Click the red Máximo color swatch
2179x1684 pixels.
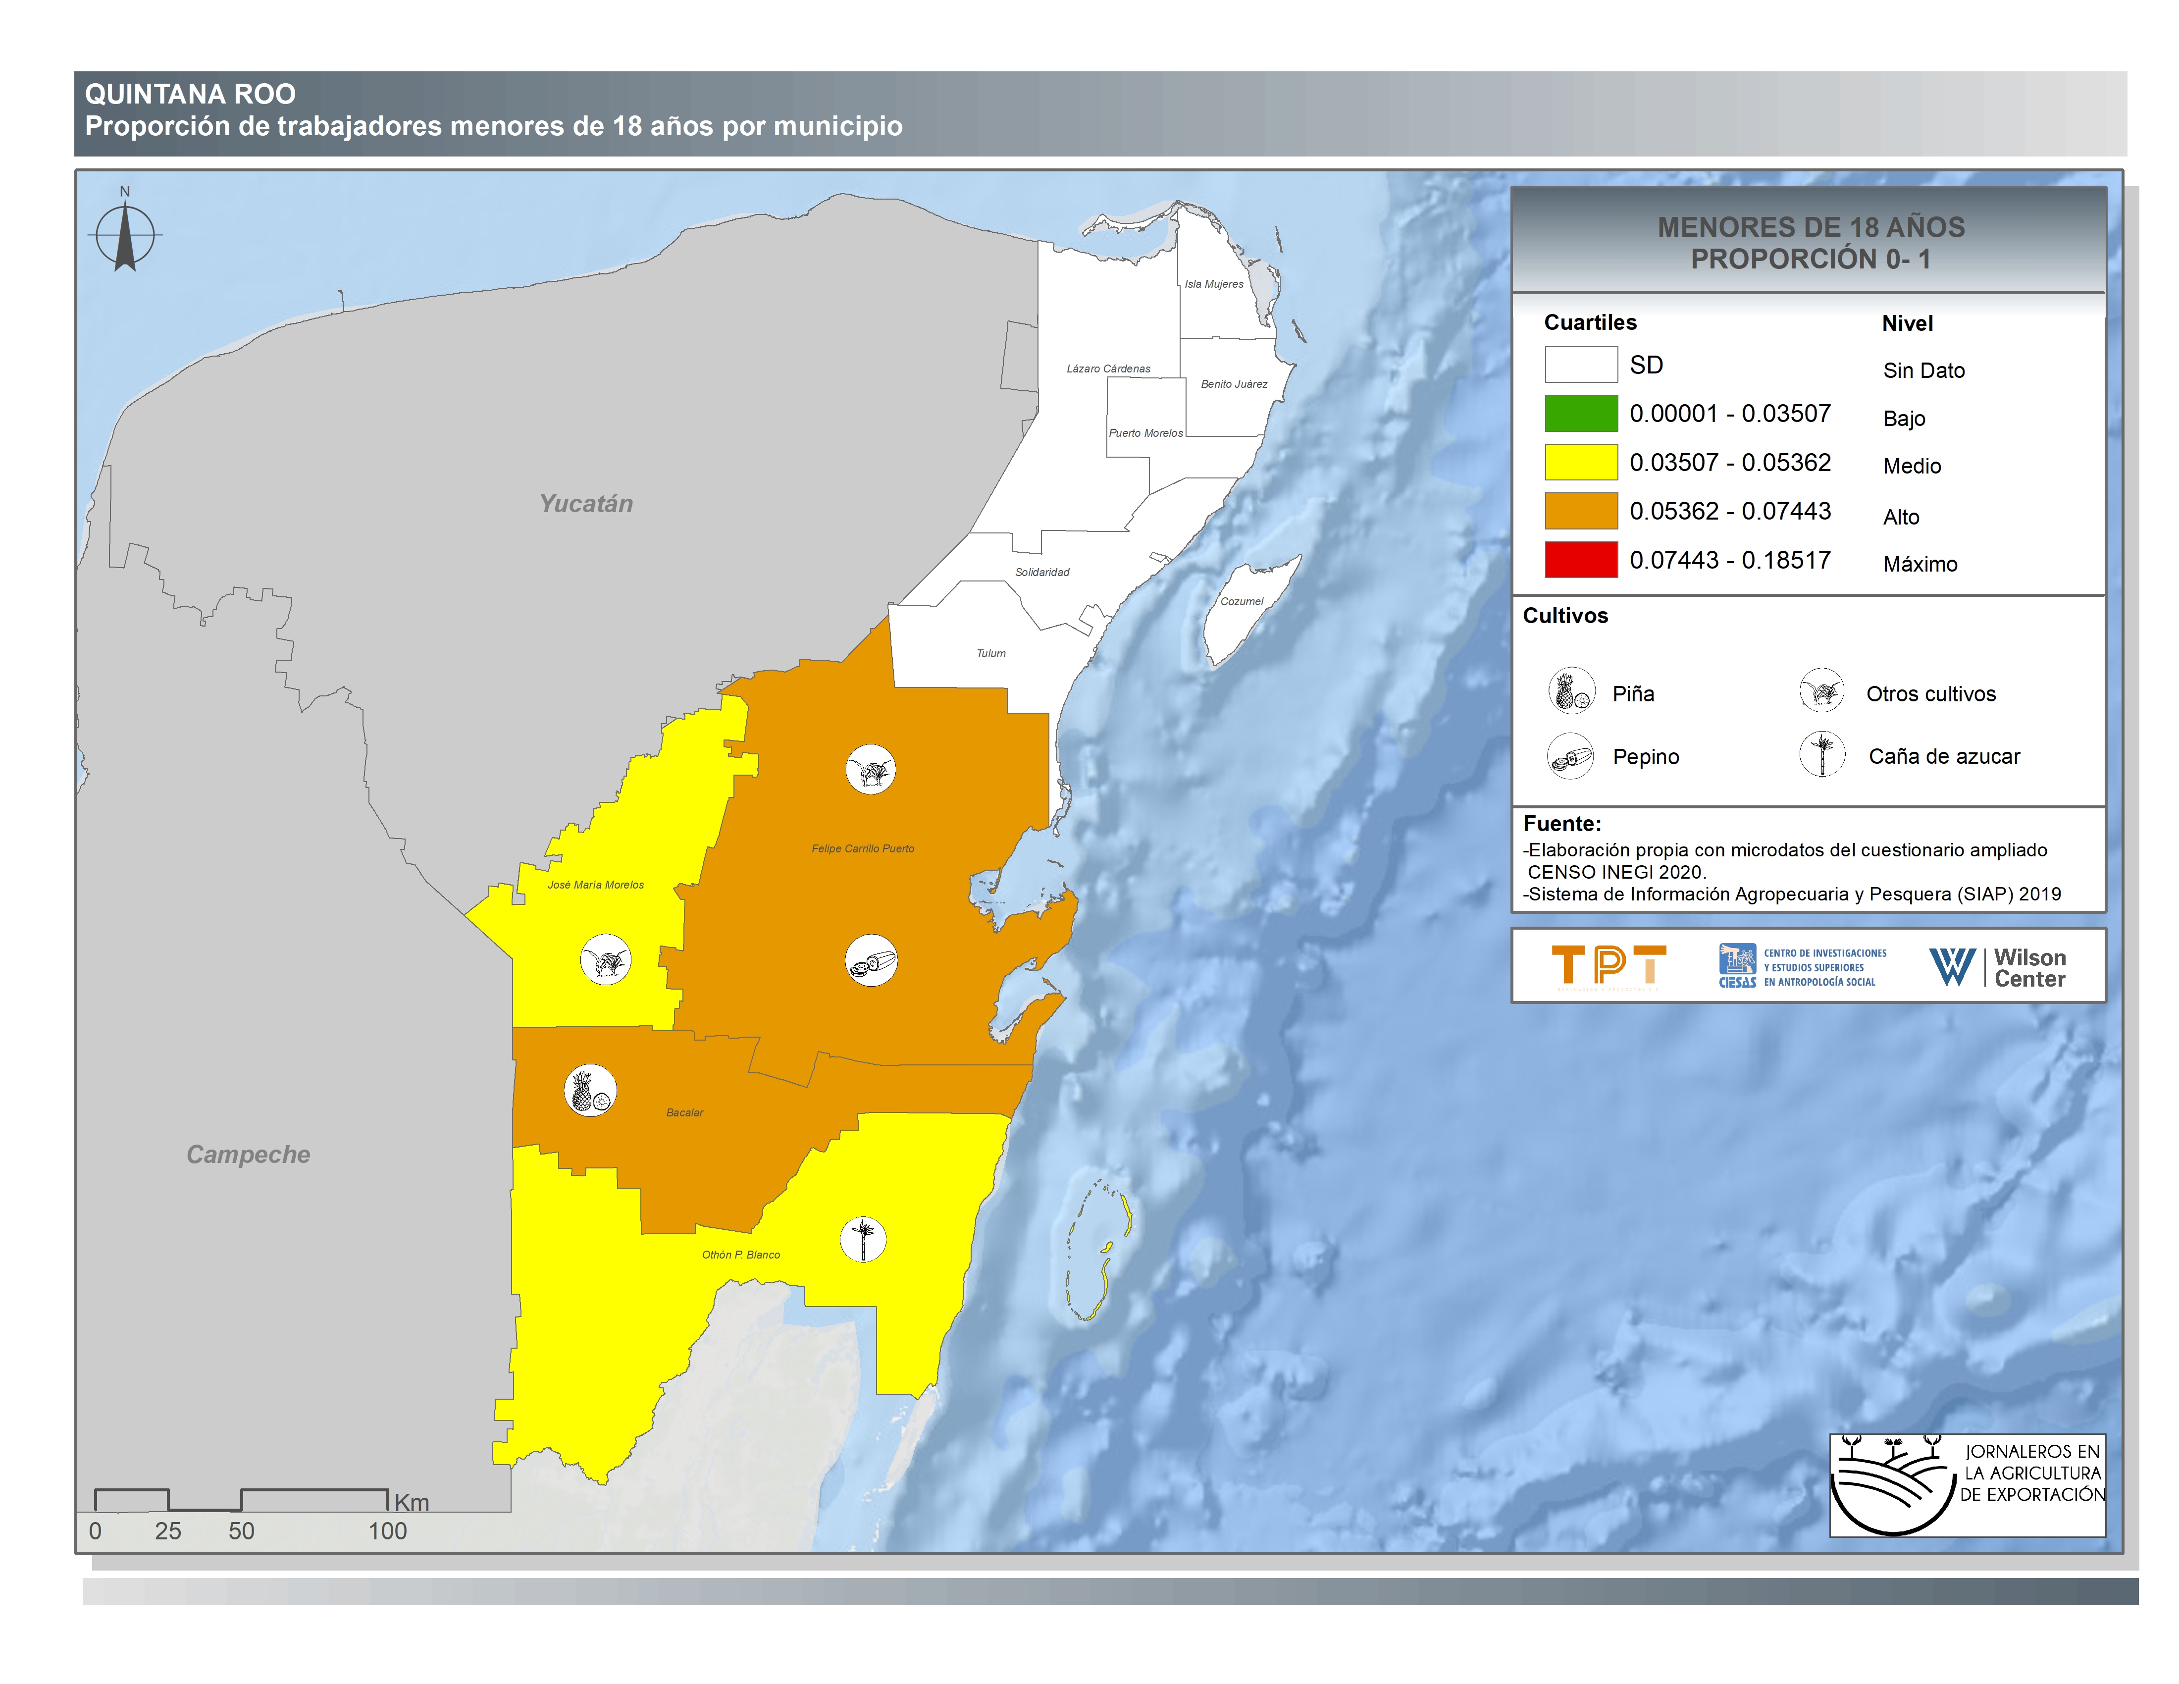point(1580,560)
